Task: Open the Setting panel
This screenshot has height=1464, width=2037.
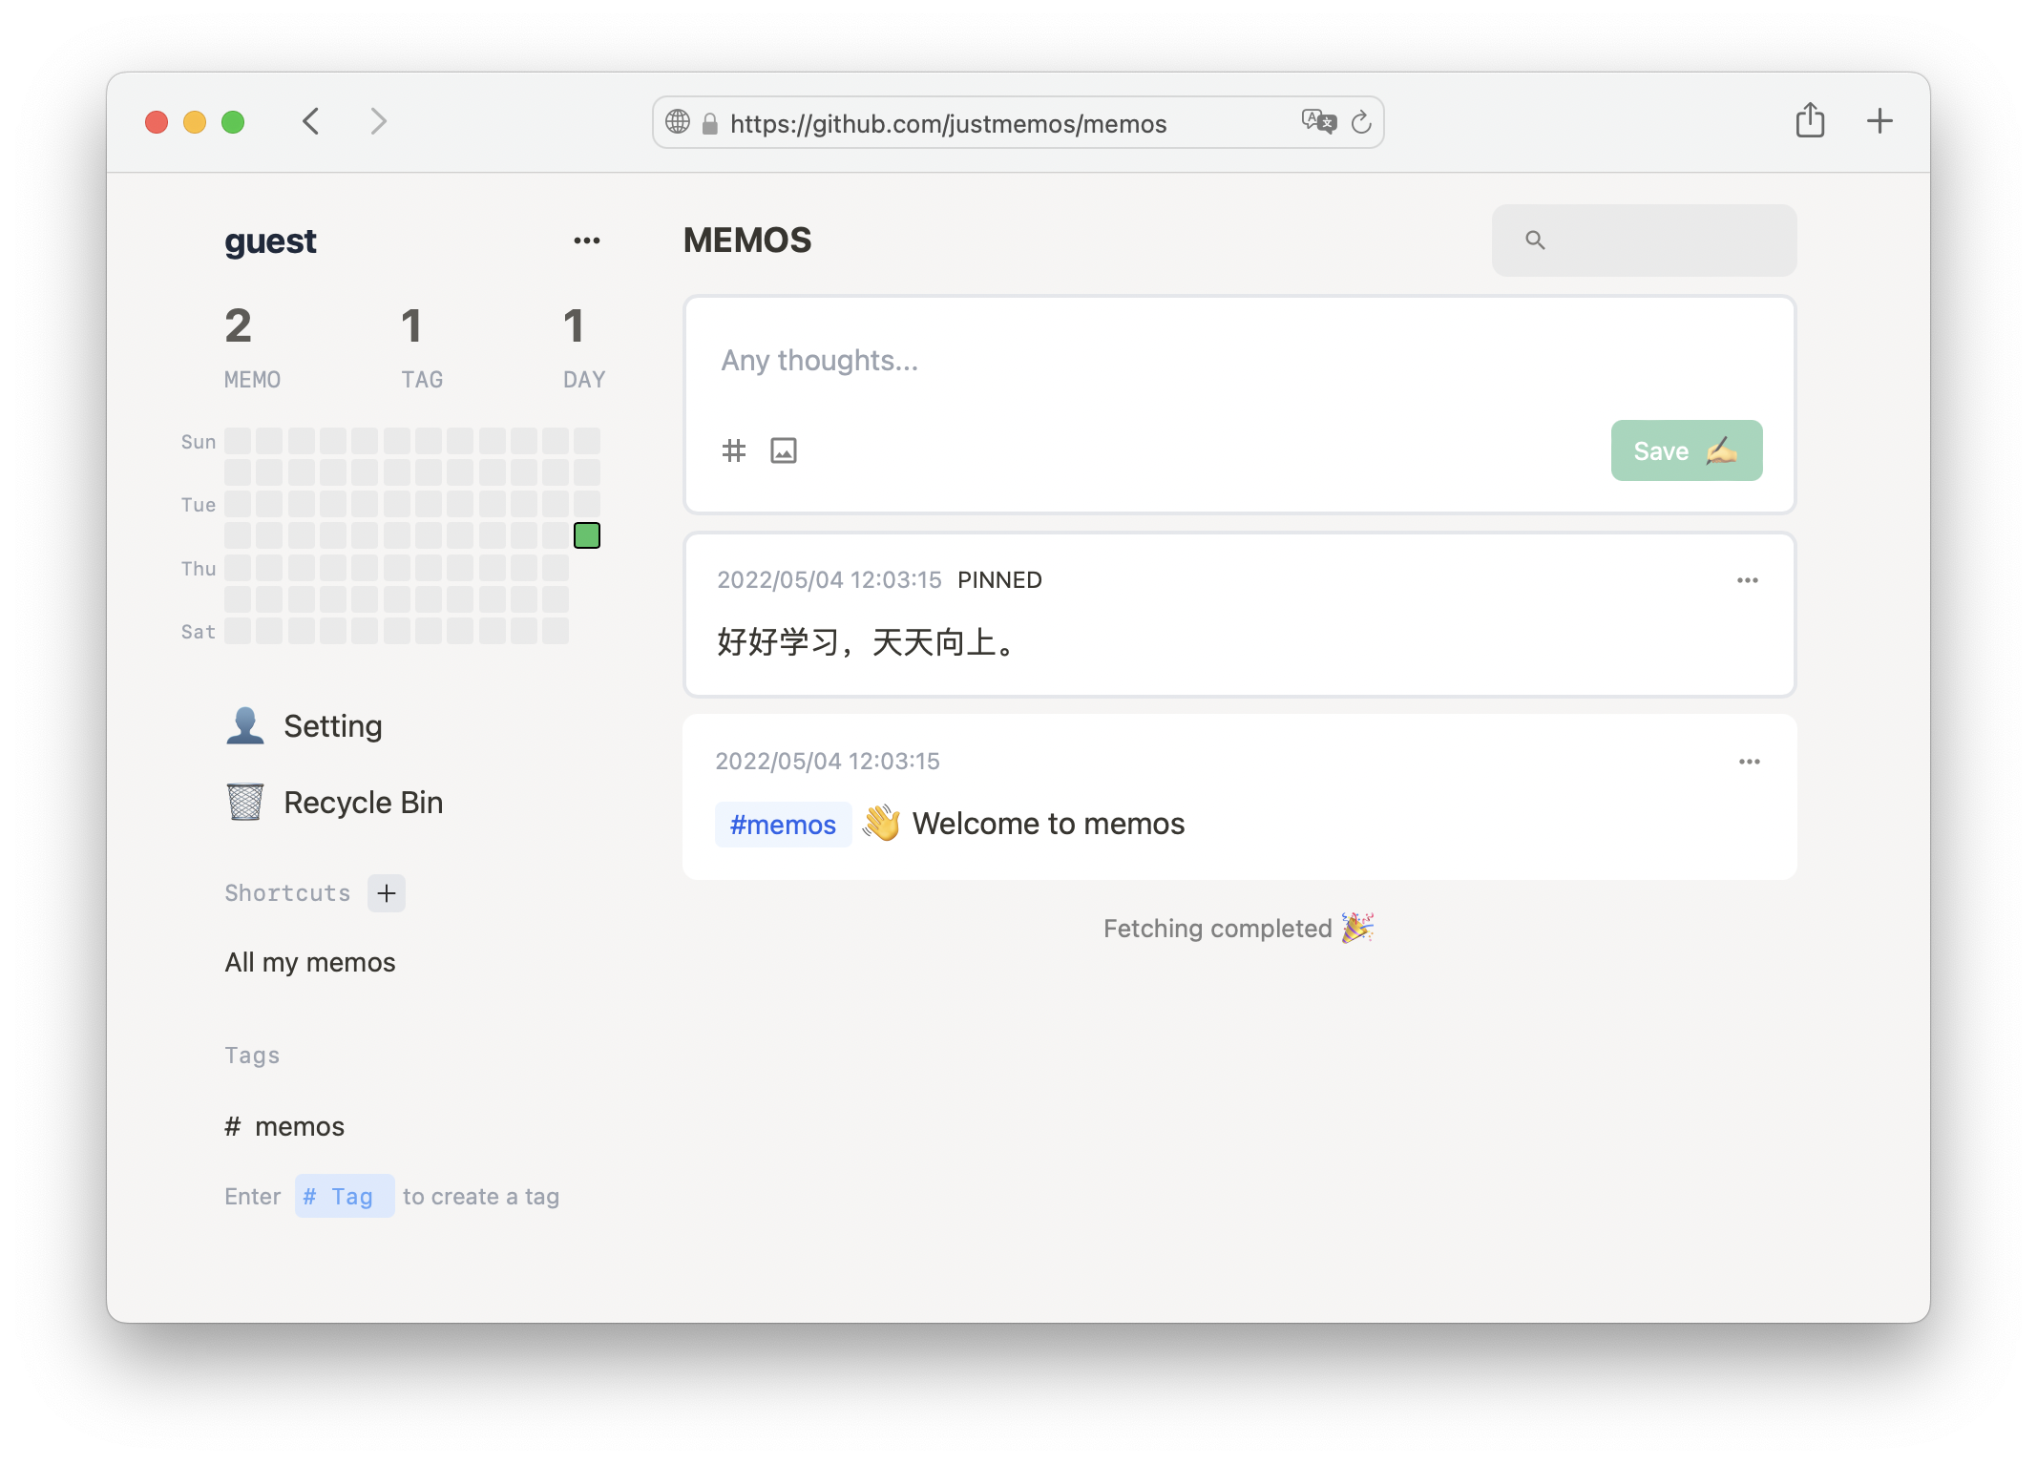Action: point(331,725)
